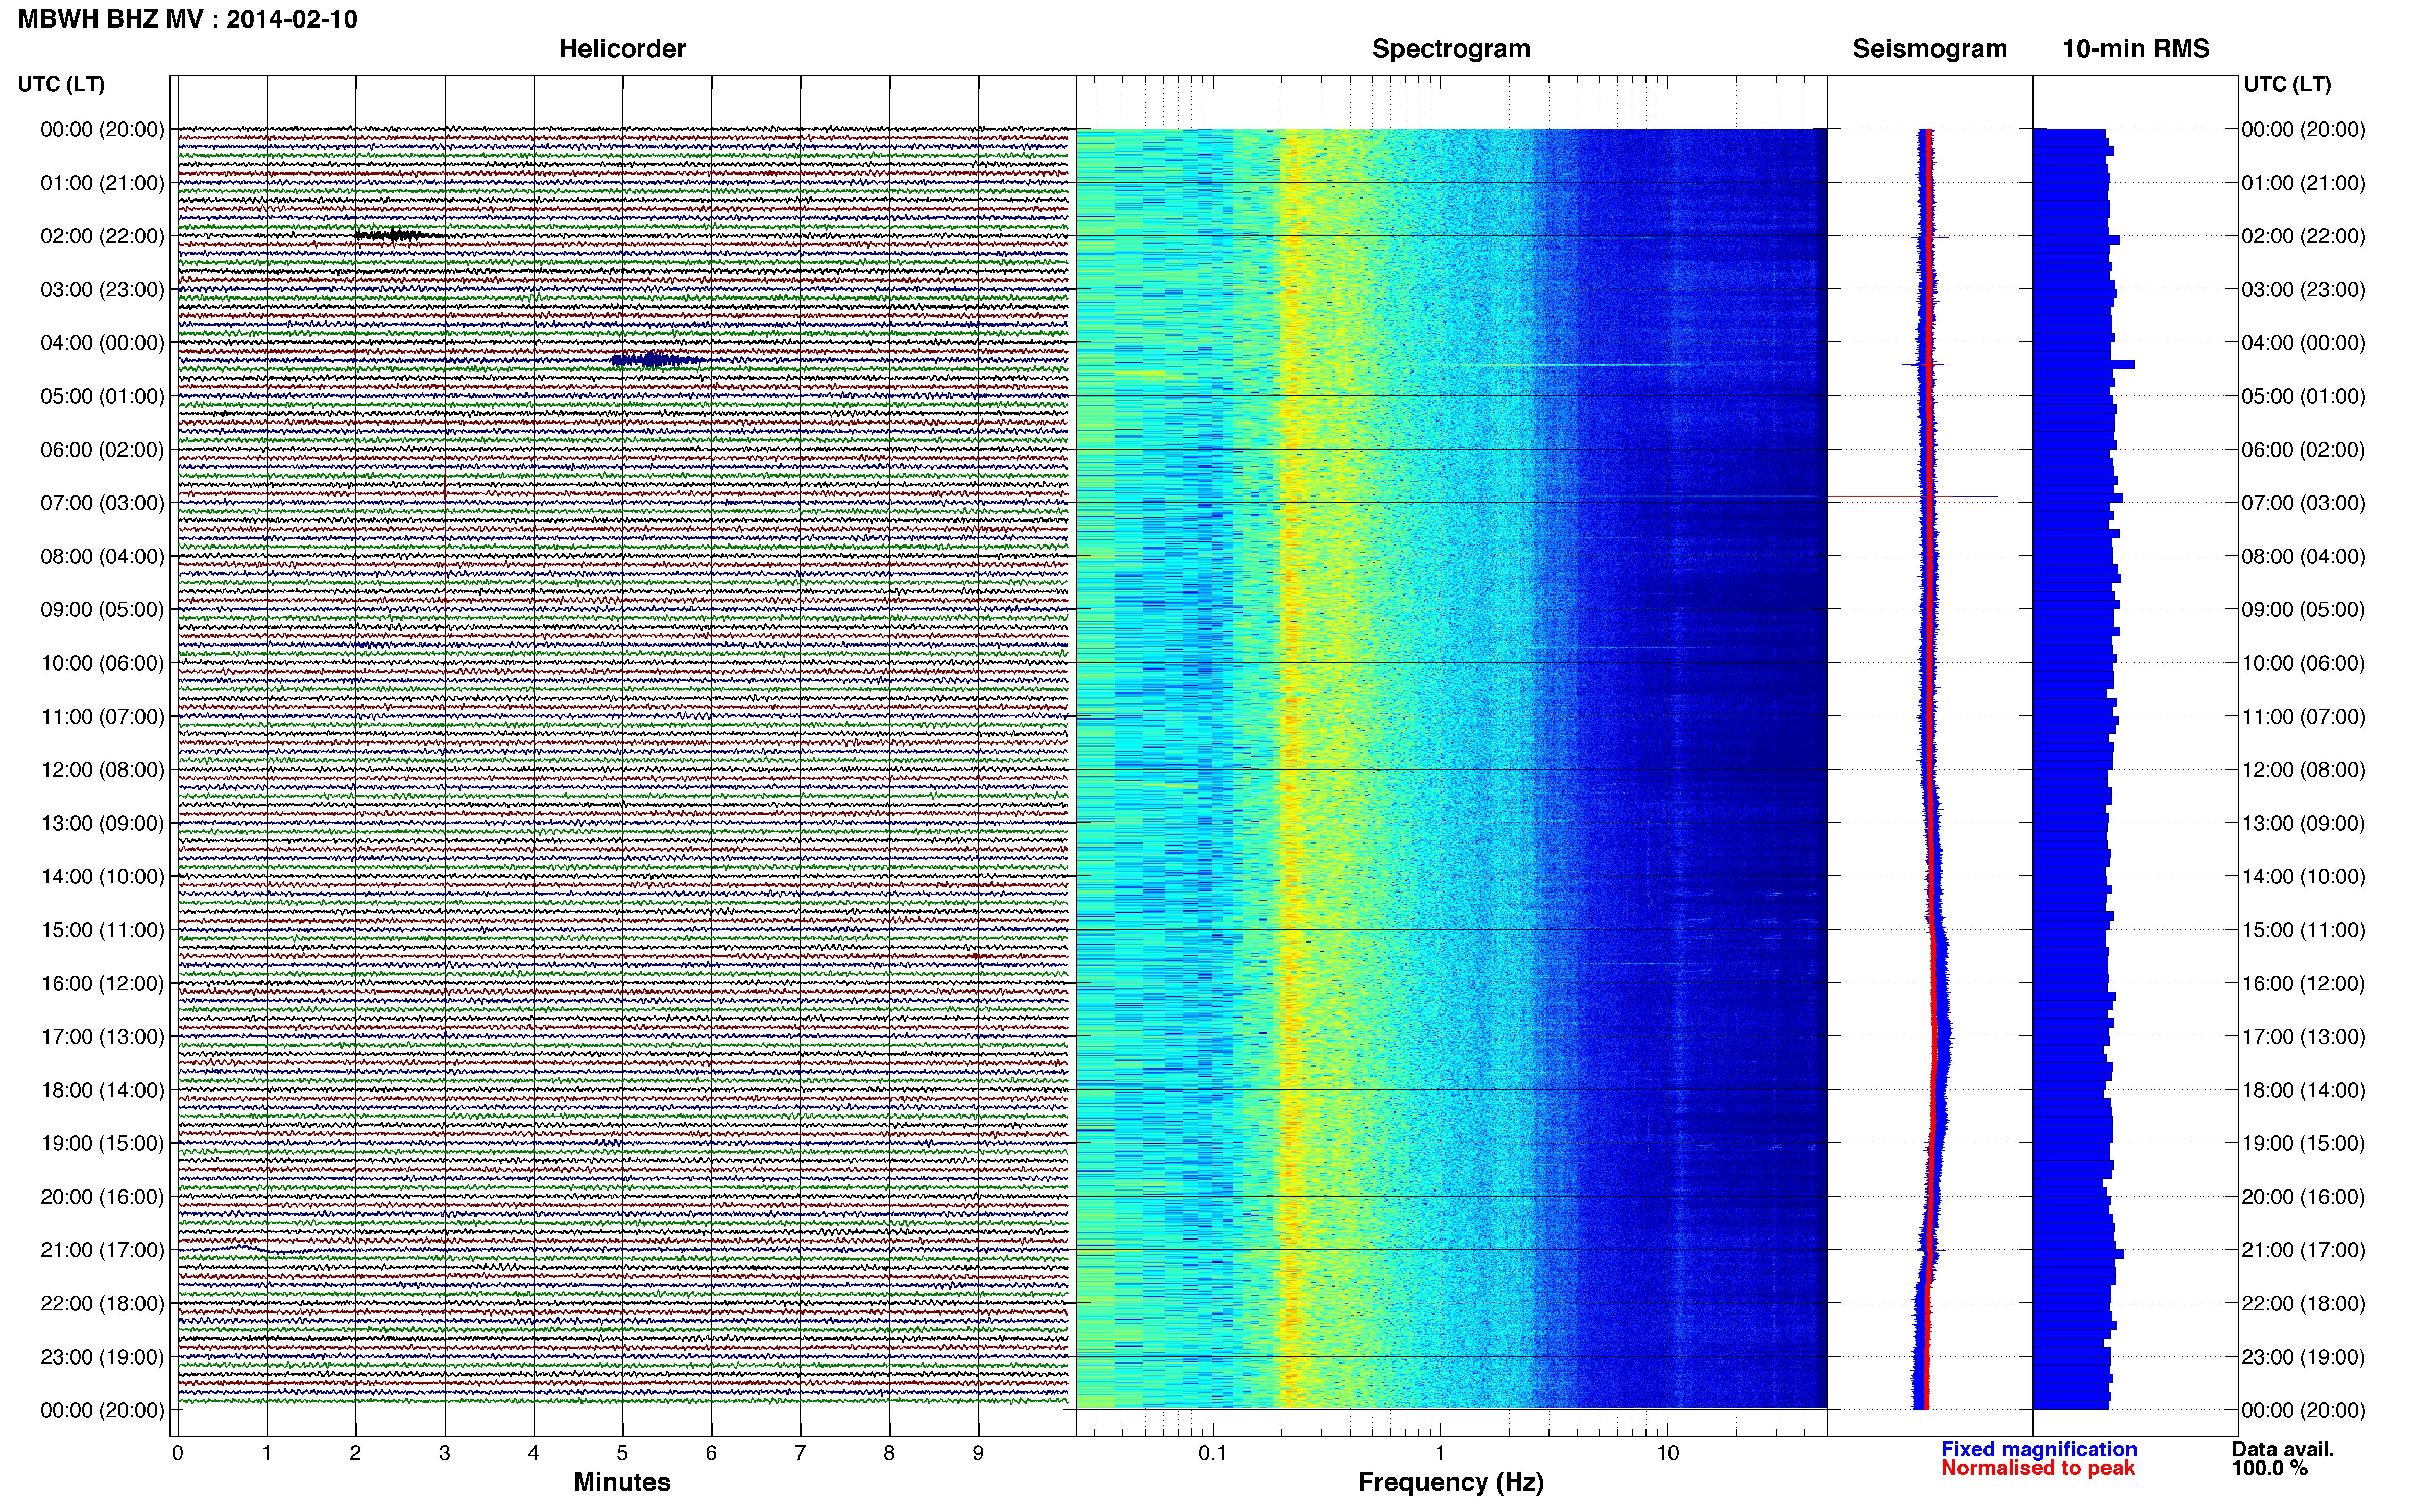Screen dimensions: 2420x1512
Task: Click the right 'UTC (LT)' axis label
Action: (2287, 84)
